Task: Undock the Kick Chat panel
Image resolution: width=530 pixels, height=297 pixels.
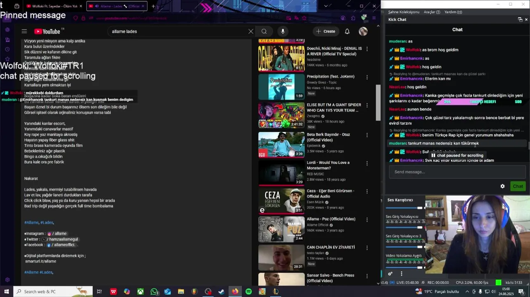Action: click(520, 19)
